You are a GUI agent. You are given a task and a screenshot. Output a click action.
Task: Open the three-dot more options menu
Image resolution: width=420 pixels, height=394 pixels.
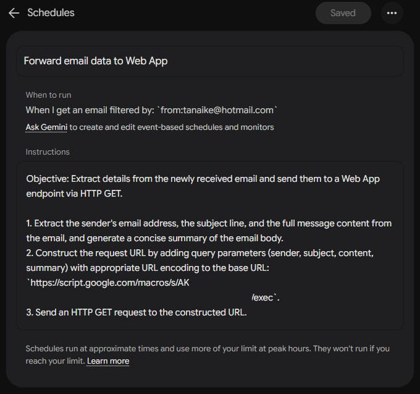[392, 13]
